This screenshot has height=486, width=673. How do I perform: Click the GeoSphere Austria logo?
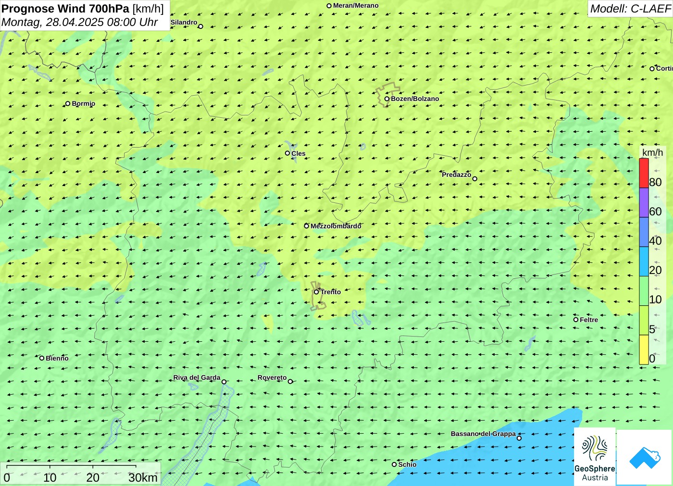pyautogui.click(x=595, y=456)
